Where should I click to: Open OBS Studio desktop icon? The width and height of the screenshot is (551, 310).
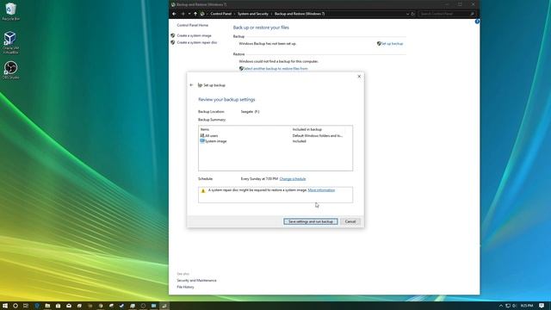pos(10,71)
